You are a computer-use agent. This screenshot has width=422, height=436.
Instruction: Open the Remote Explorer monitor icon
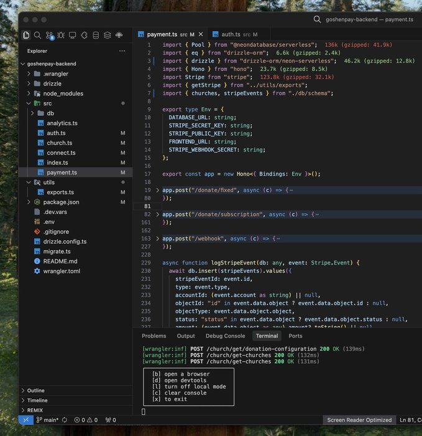73,35
